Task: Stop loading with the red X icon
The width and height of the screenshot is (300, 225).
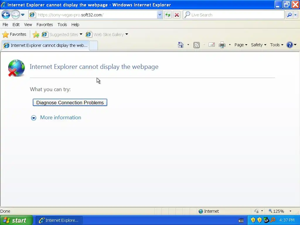Action: click(177, 15)
